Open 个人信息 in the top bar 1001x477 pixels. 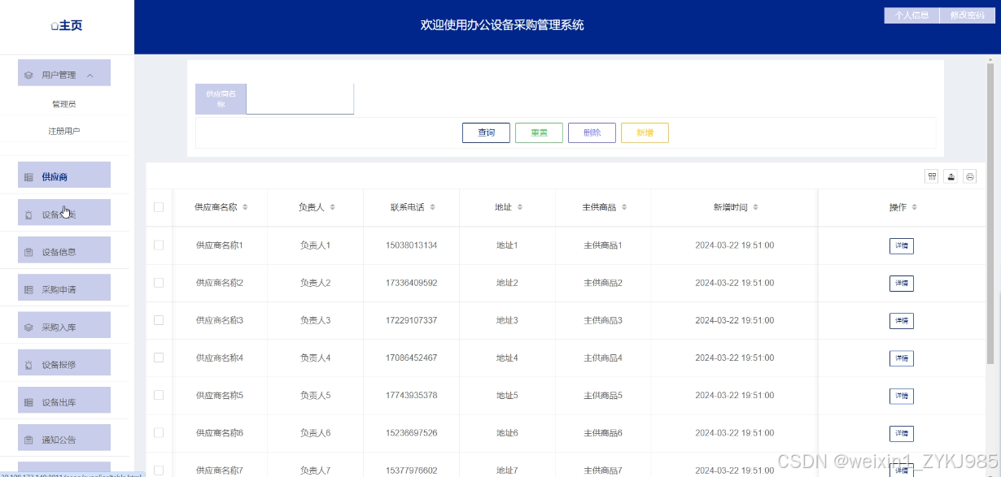[x=911, y=15]
